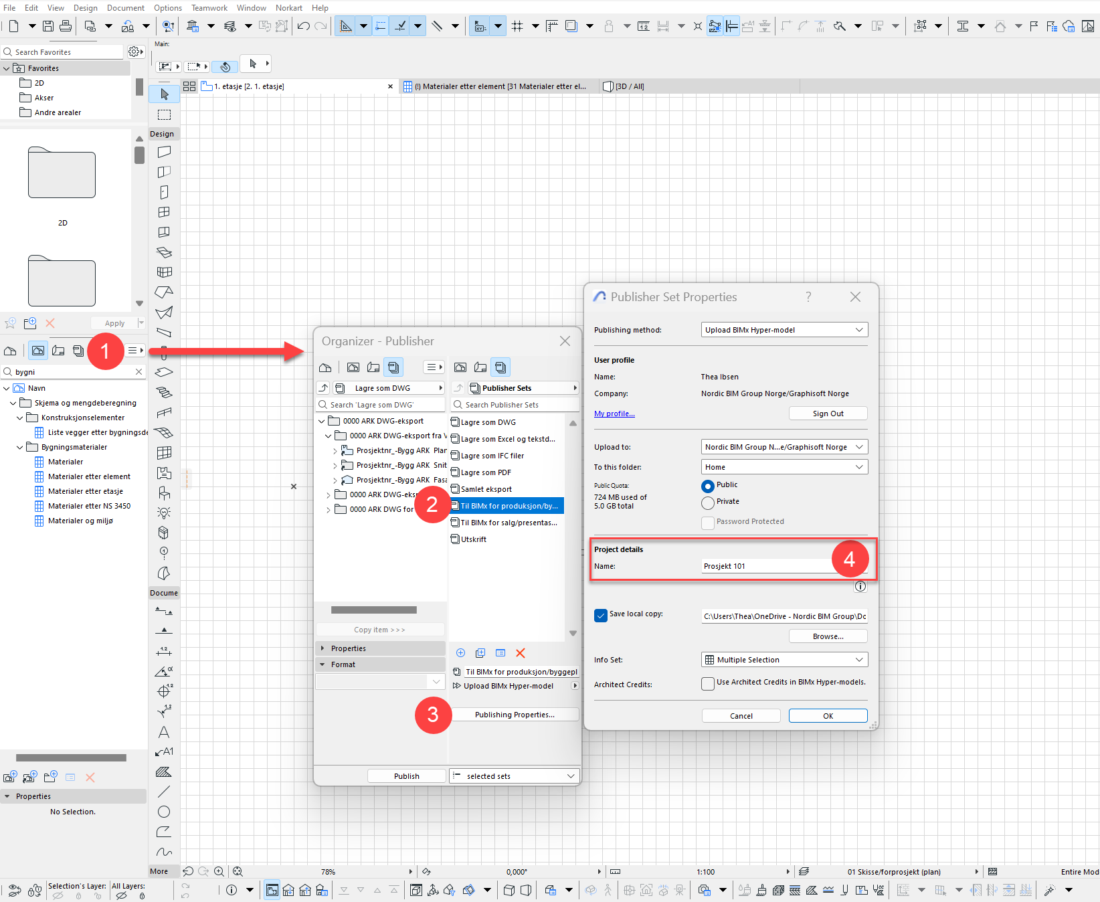Delete publisher item with red X in Organizer
1100x902 pixels.
[x=521, y=653]
